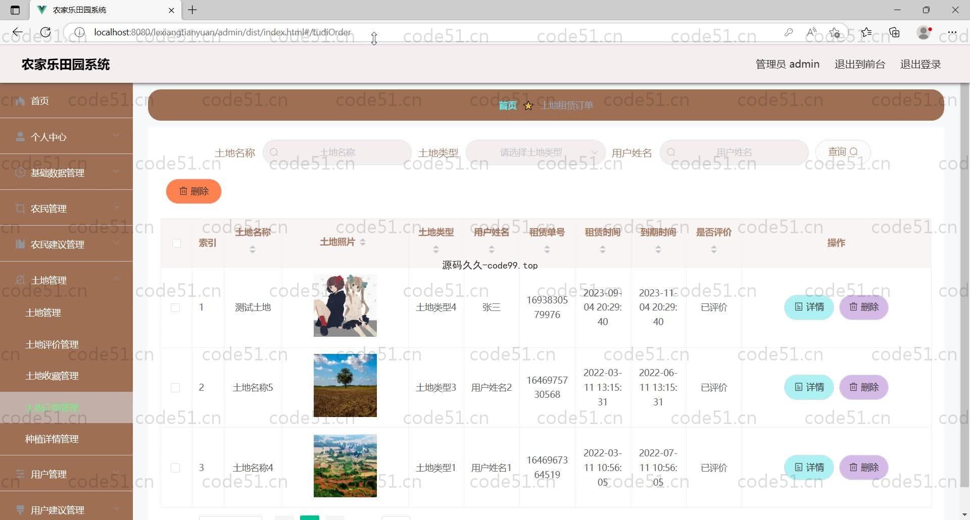Screen dimensions: 970x520
Task: Open the 土地管理 submenu item
Action: coord(66,313)
